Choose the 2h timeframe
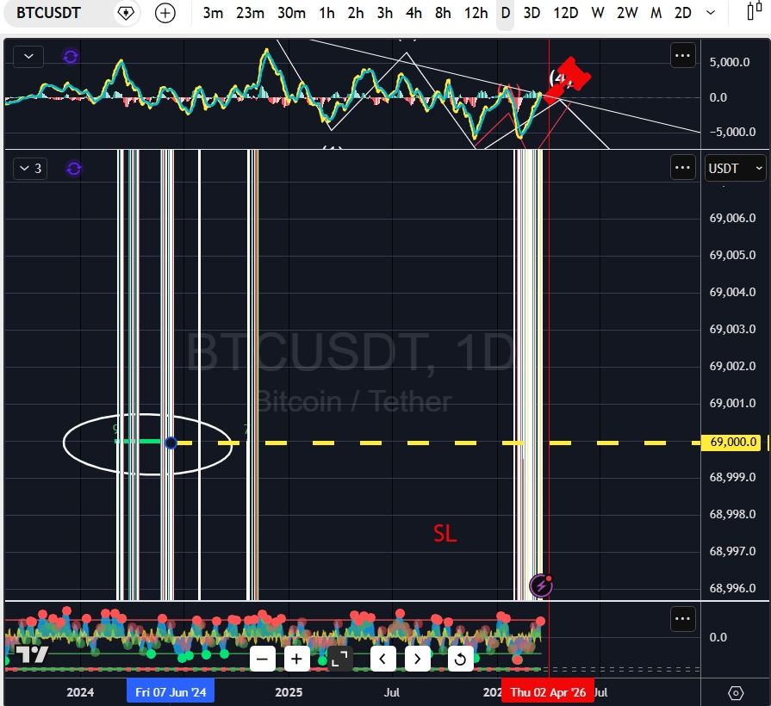The image size is (771, 706). (x=356, y=13)
